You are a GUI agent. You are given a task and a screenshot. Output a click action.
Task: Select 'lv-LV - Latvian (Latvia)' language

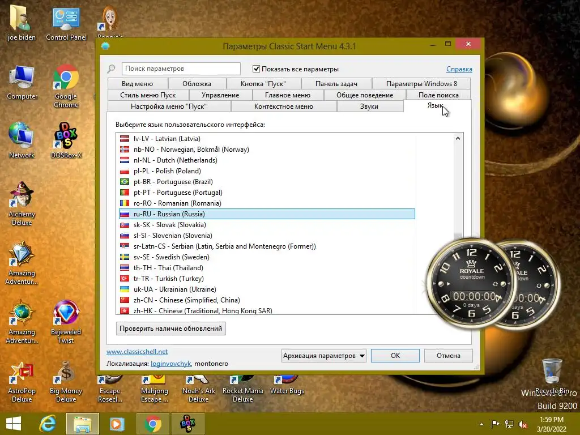267,139
